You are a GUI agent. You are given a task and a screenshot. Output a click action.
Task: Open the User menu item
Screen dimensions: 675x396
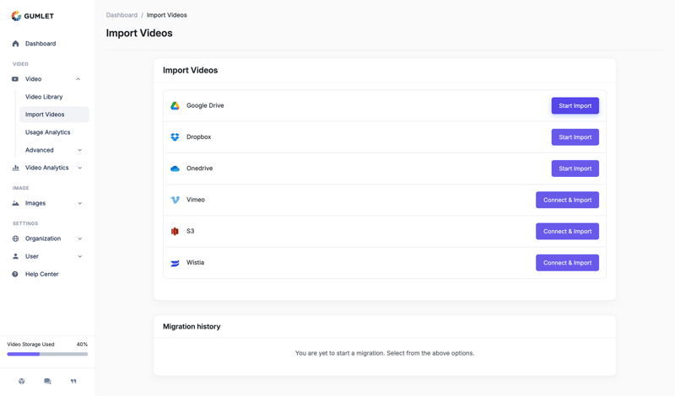[x=32, y=256]
